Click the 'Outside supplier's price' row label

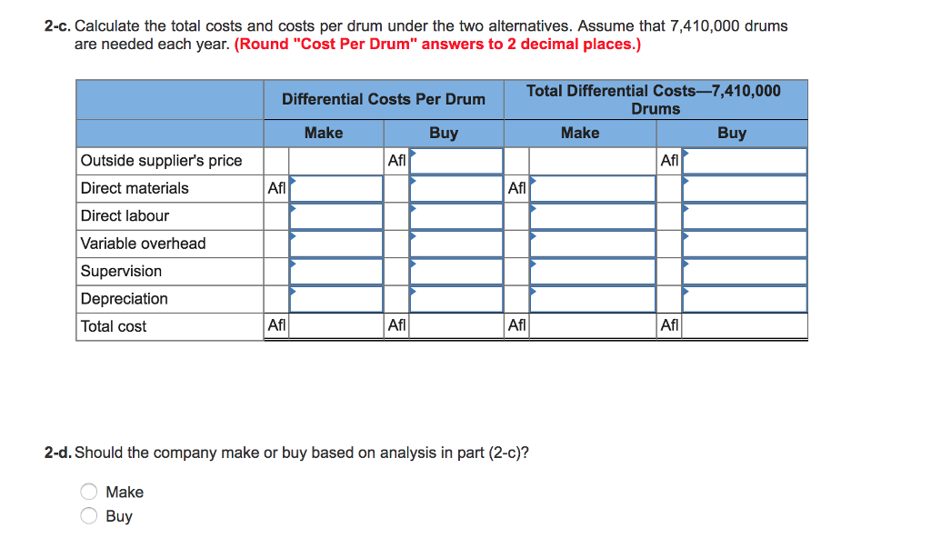(162, 161)
